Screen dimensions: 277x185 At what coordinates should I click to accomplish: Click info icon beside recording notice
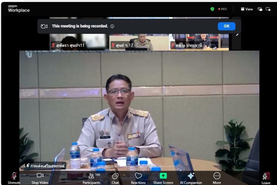click(x=112, y=26)
